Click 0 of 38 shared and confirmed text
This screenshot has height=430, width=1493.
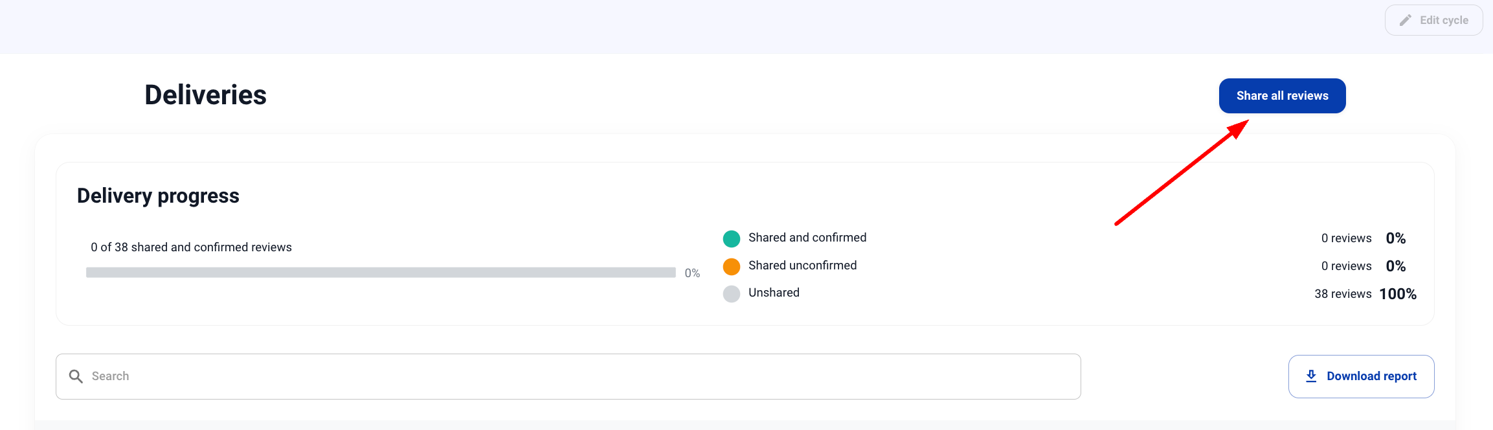pos(191,247)
